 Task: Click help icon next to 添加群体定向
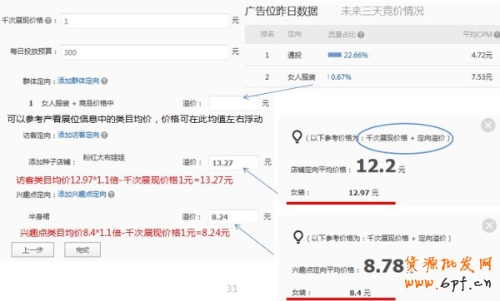(x=104, y=81)
